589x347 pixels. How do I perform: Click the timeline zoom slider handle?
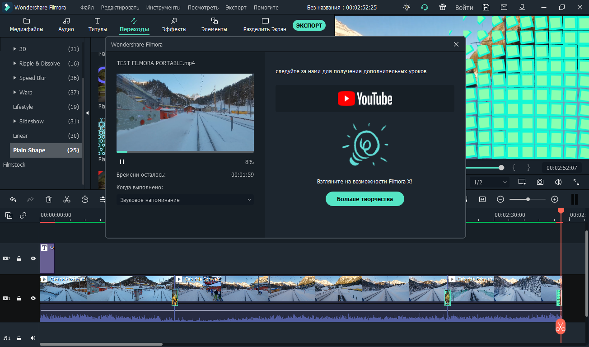pos(528,199)
